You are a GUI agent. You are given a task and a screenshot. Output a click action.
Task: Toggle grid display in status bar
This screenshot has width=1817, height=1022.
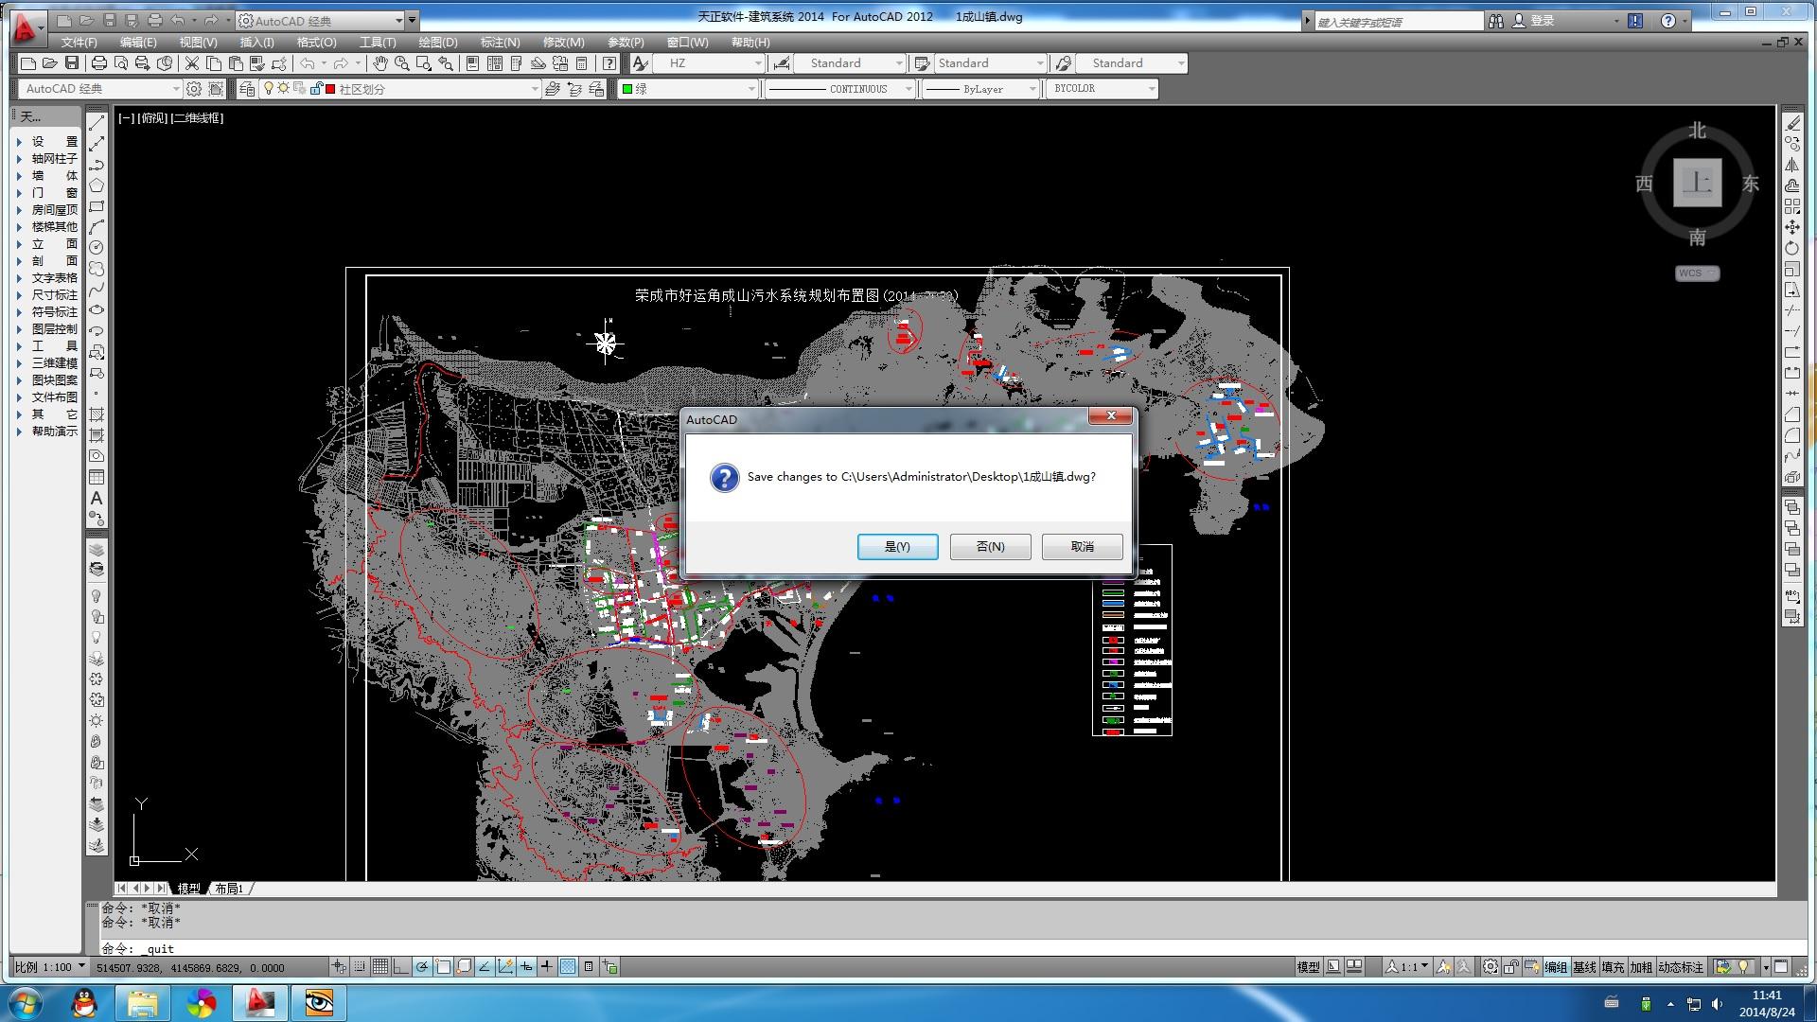click(x=379, y=967)
